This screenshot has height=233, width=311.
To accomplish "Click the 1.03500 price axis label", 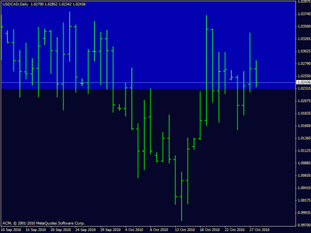I will [304, 26].
